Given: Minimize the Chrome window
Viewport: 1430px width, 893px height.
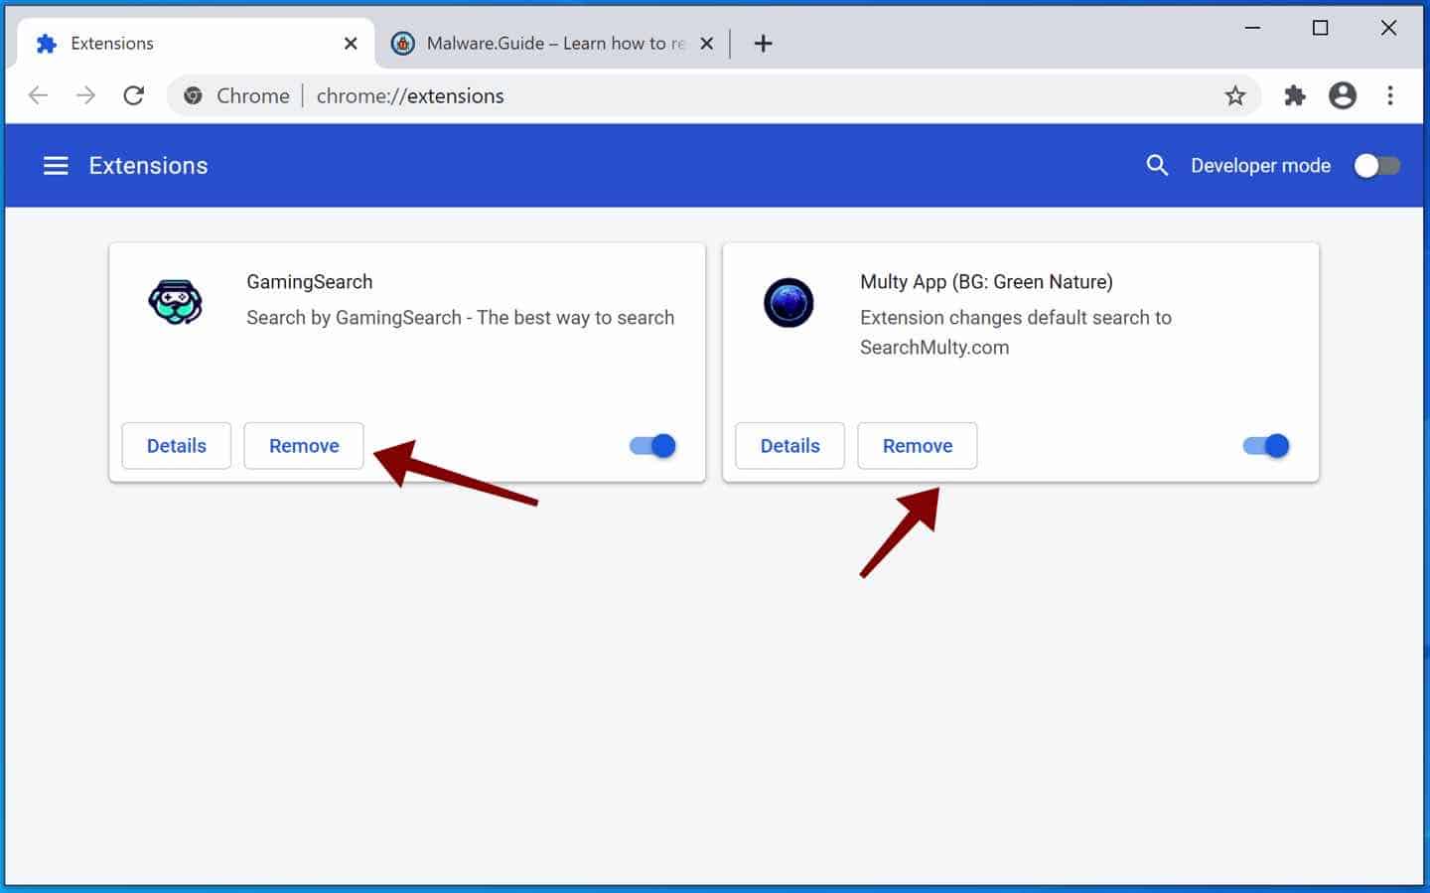Looking at the screenshot, I should [x=1253, y=28].
